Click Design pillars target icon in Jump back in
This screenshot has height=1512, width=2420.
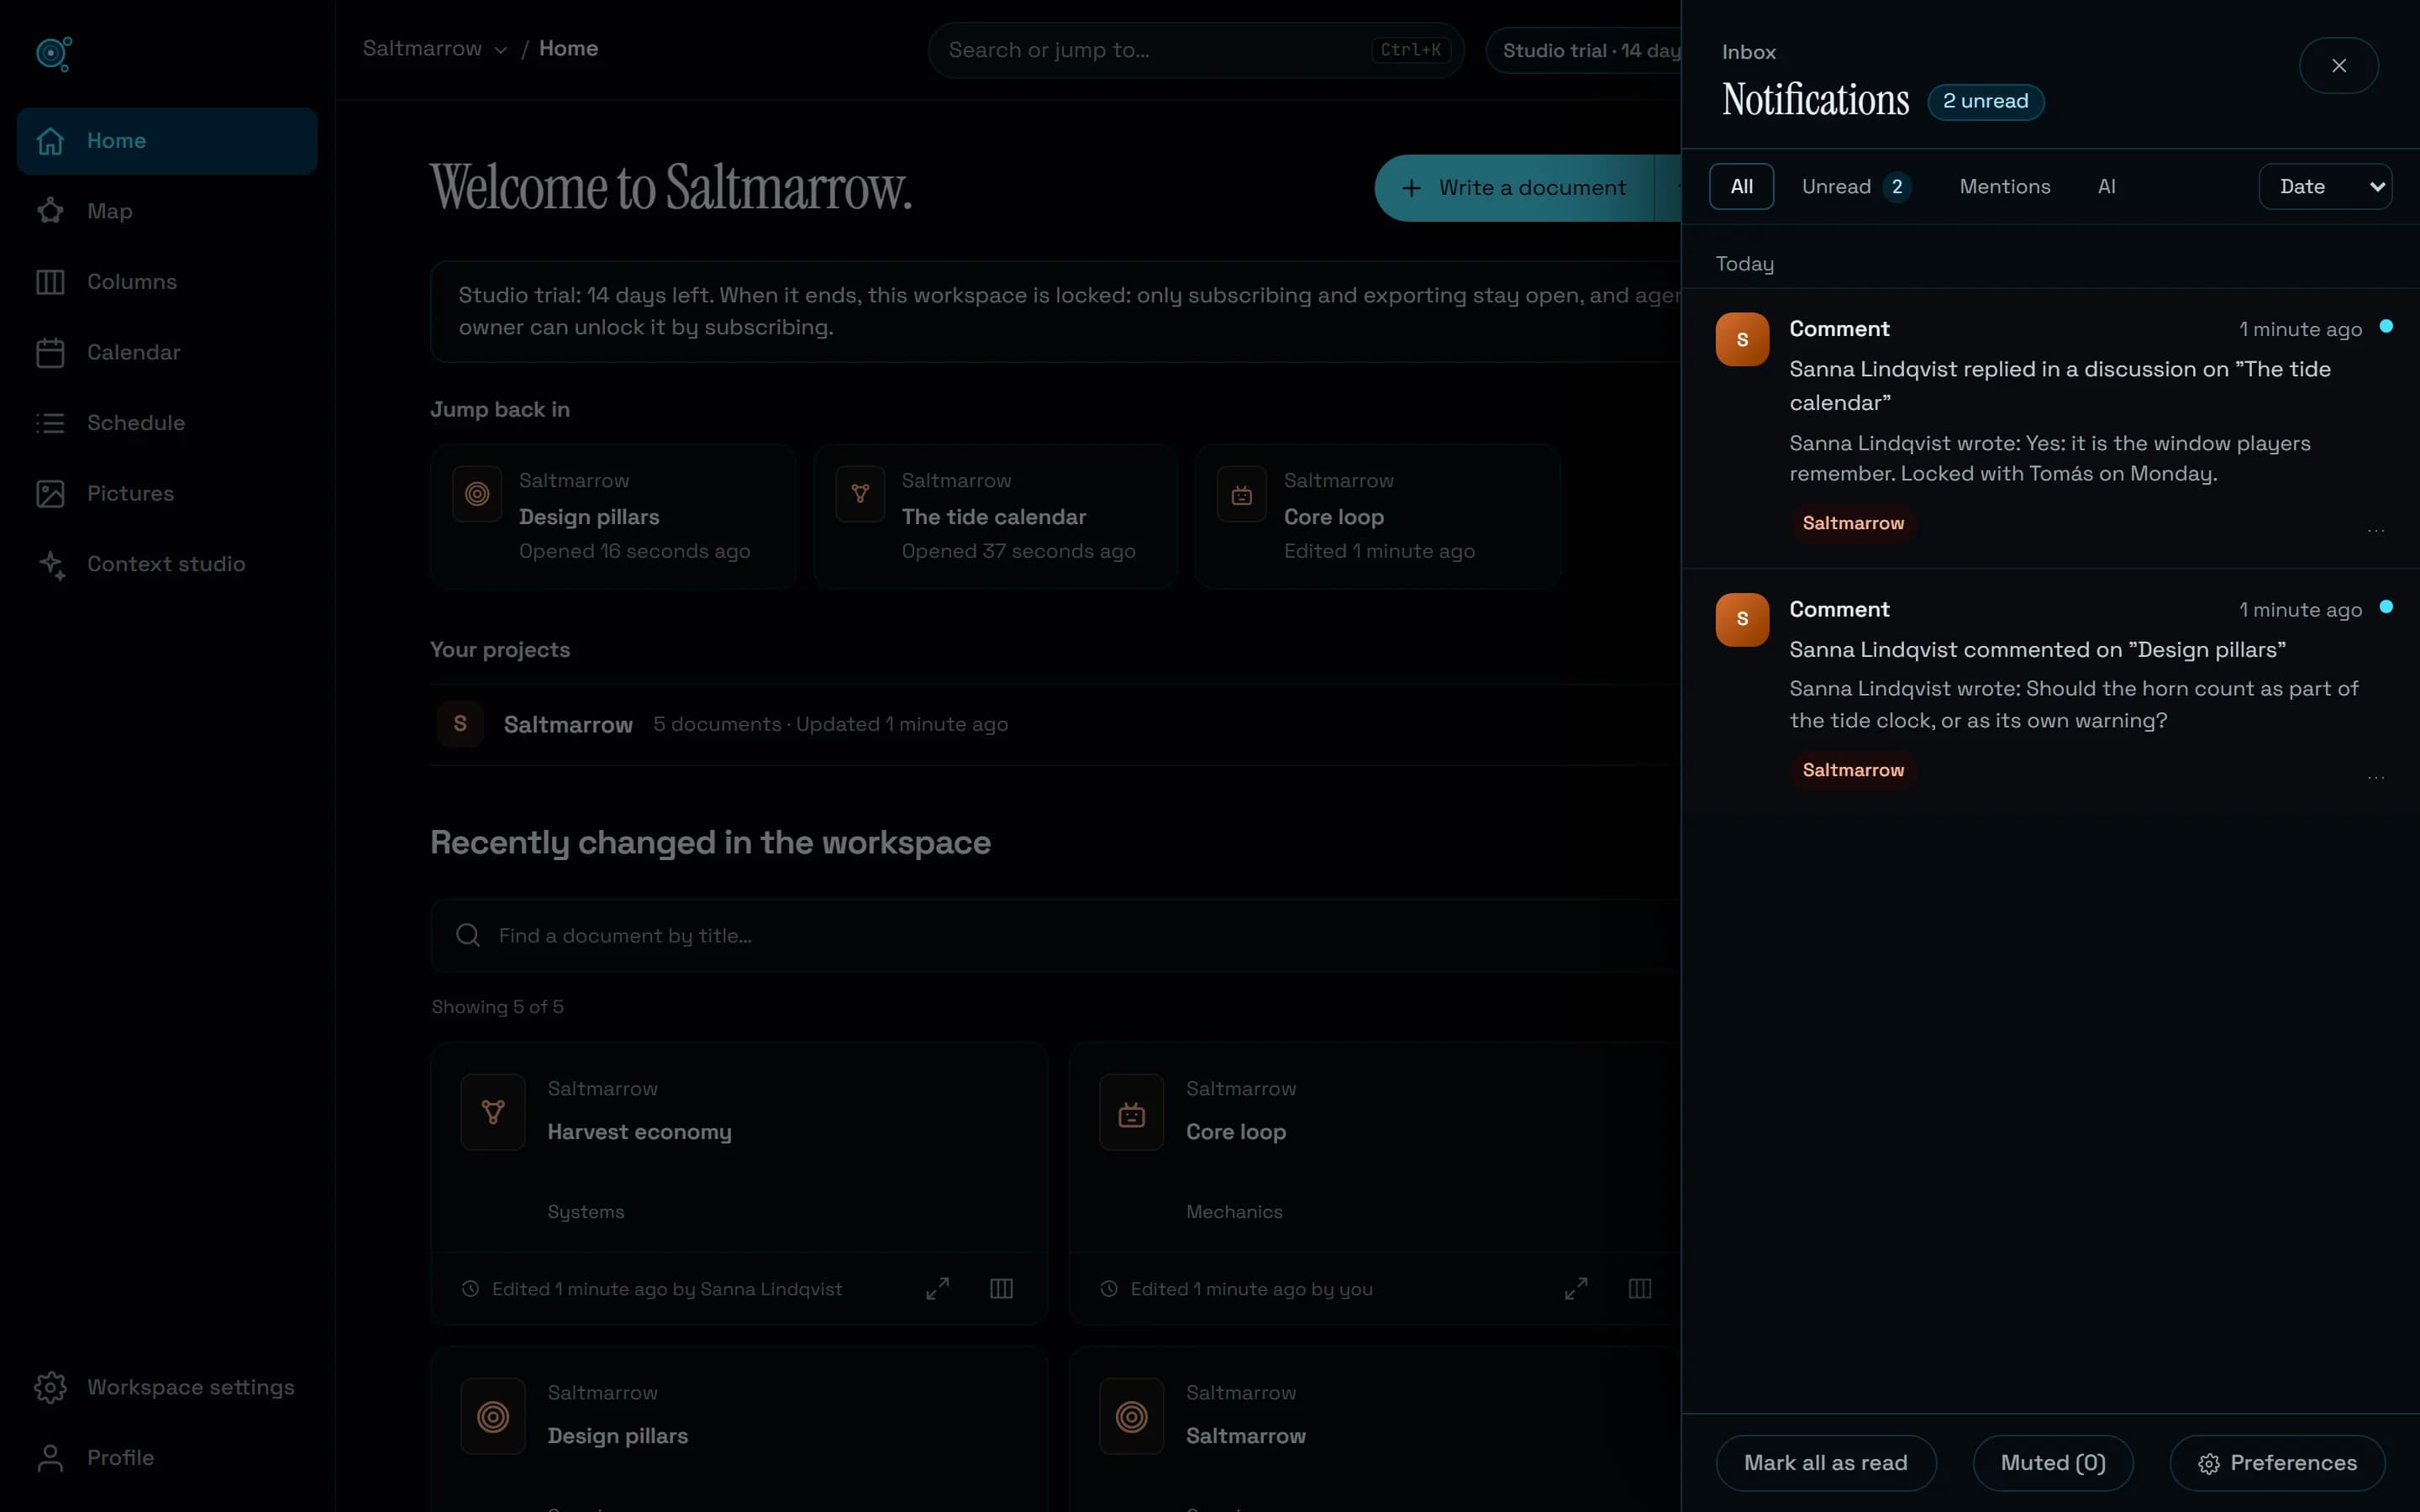pyautogui.click(x=477, y=494)
